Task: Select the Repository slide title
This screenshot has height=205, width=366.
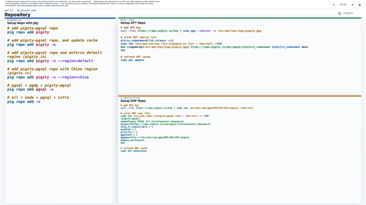Action: [x=17, y=15]
